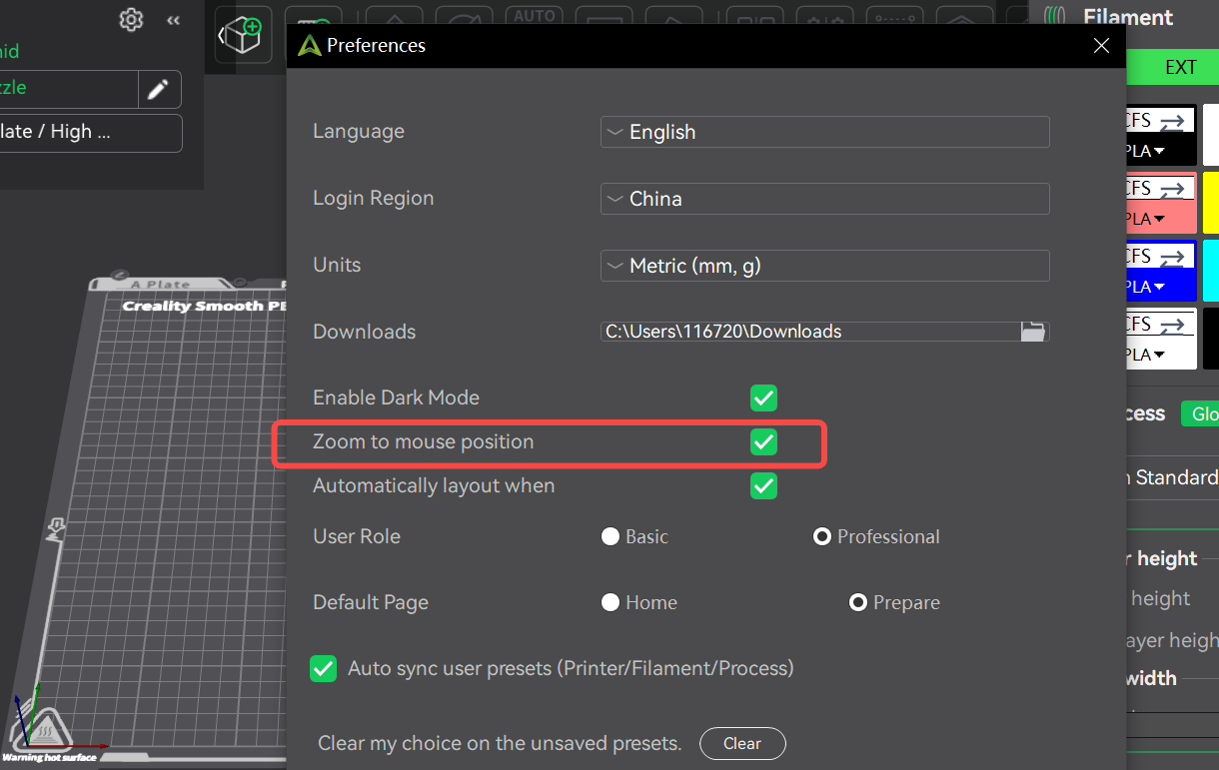Click the Filament spool icon
The width and height of the screenshot is (1219, 770).
point(1054,17)
